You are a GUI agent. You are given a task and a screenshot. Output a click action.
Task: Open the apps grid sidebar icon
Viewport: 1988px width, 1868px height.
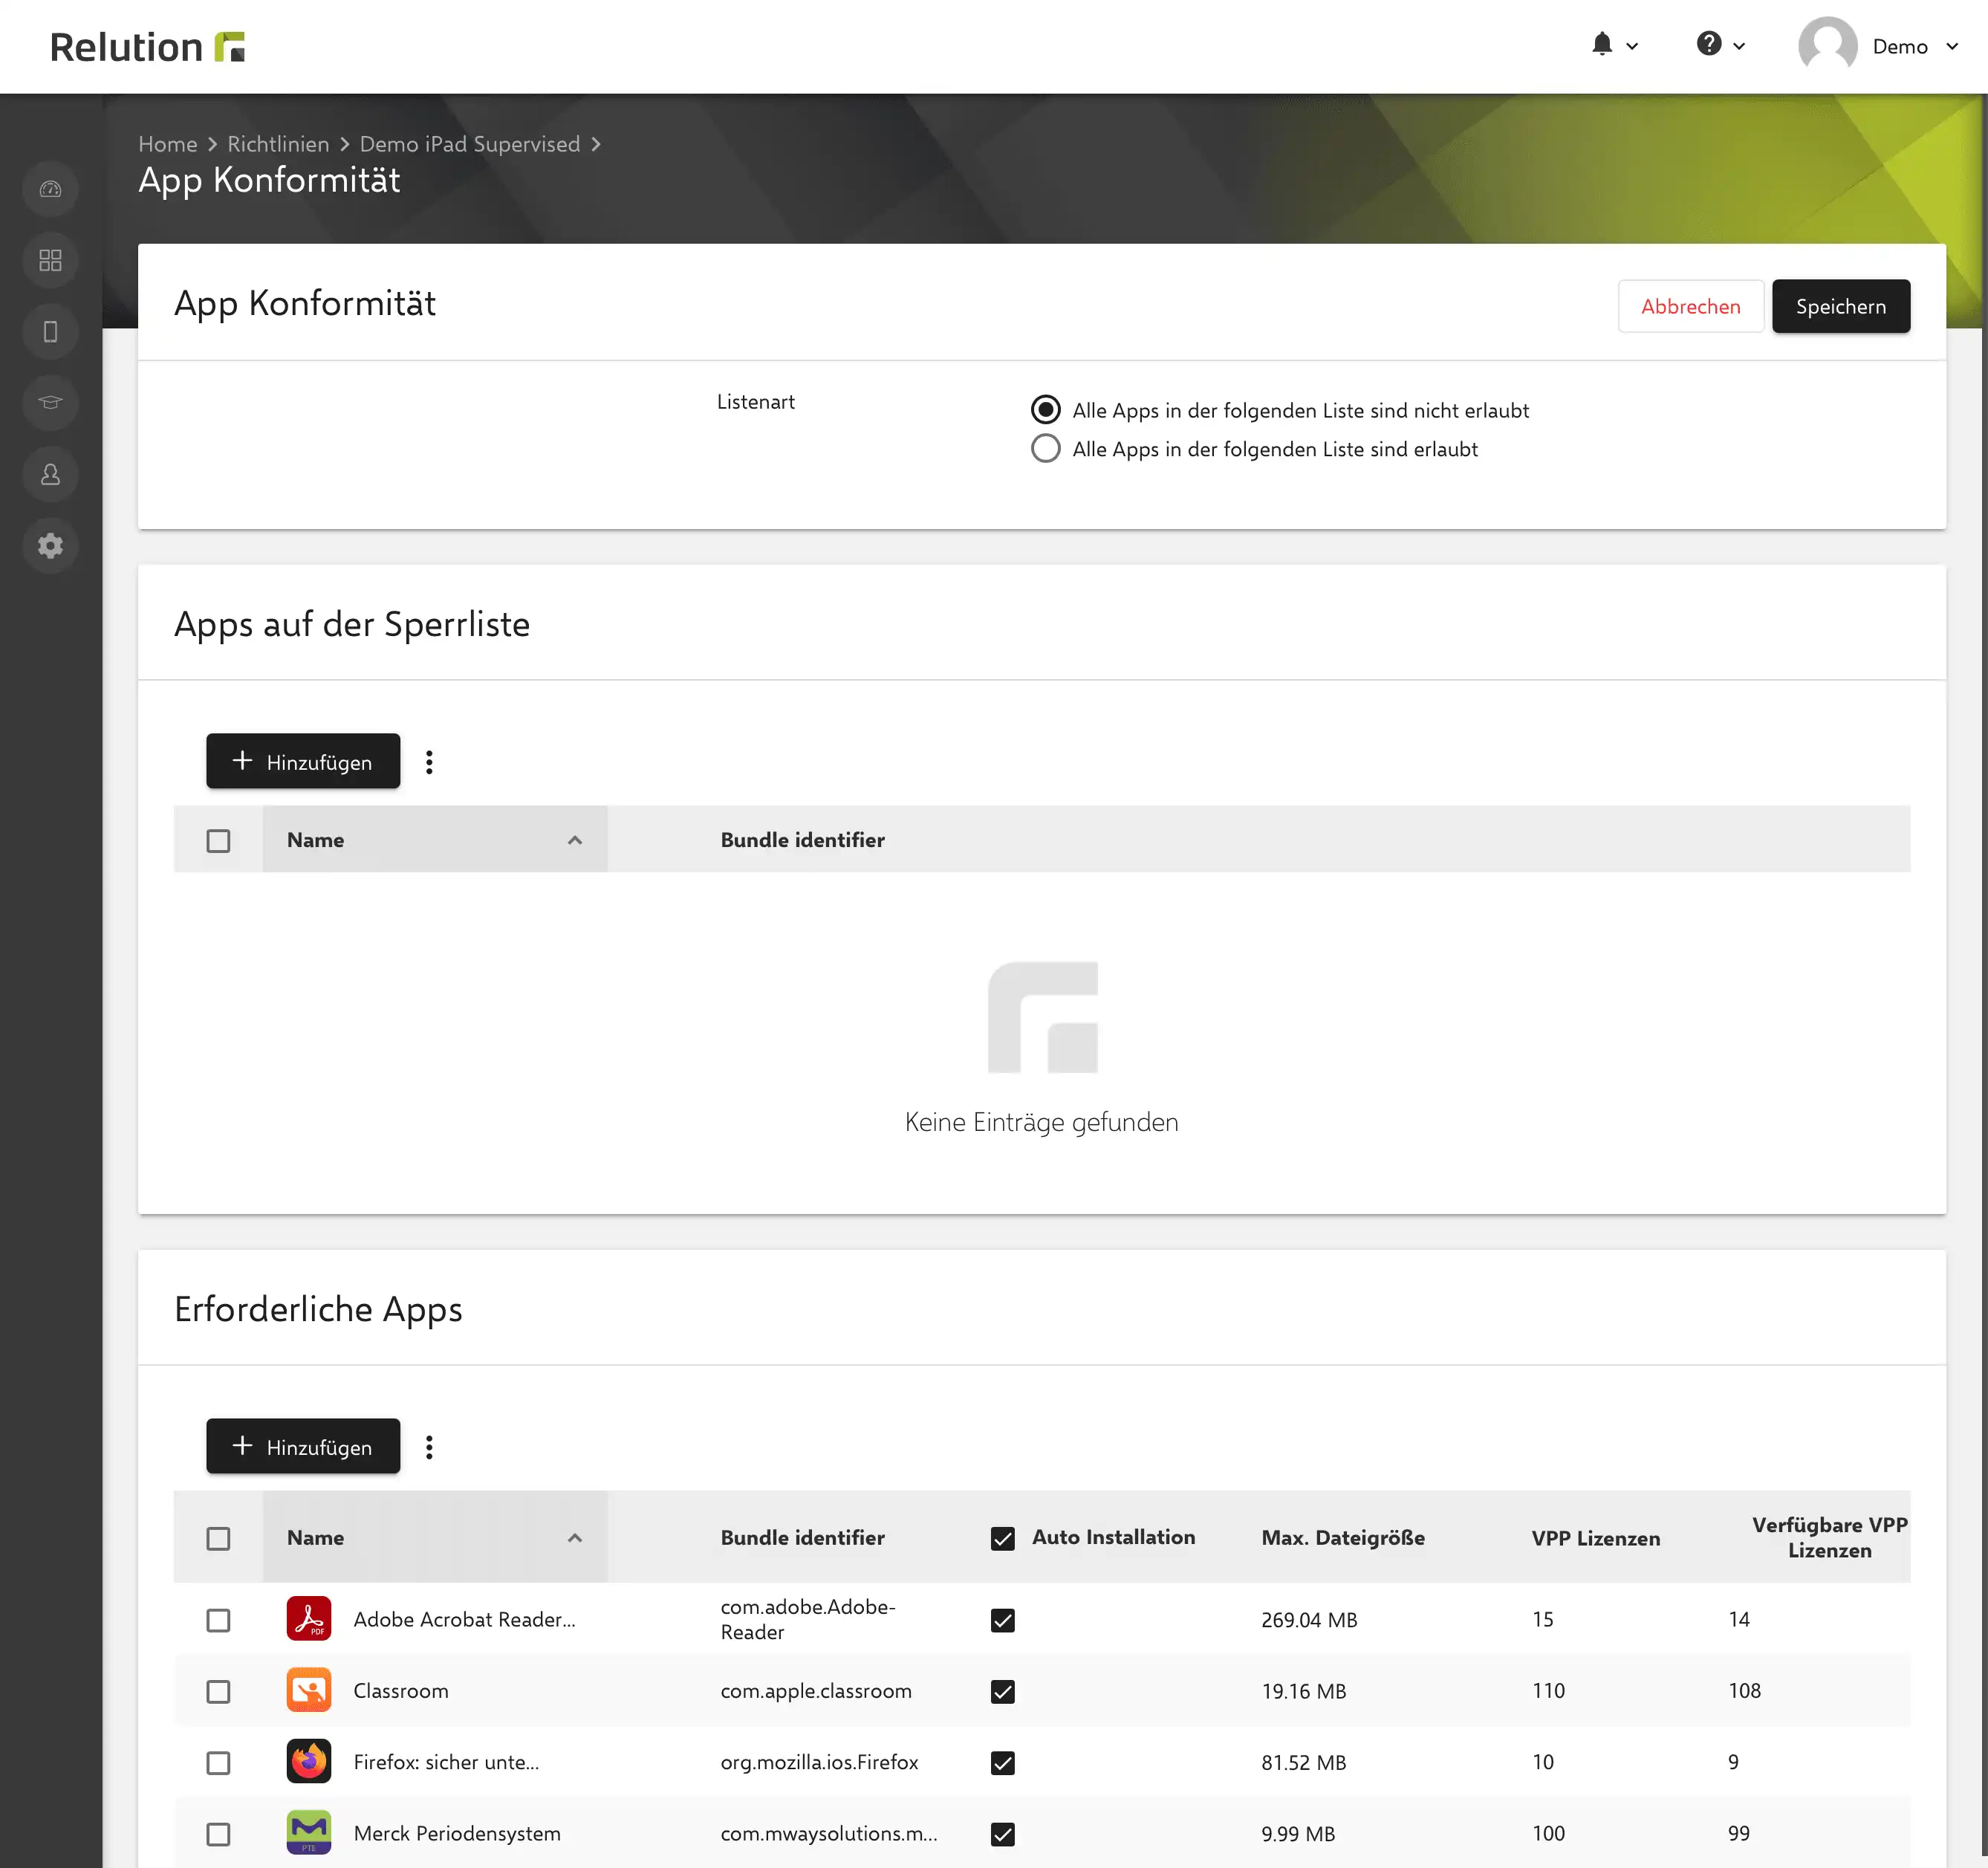point(50,260)
